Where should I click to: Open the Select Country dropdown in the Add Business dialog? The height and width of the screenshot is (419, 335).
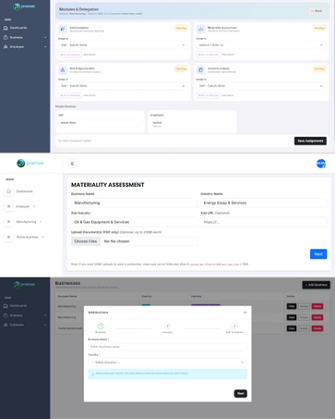point(167,363)
